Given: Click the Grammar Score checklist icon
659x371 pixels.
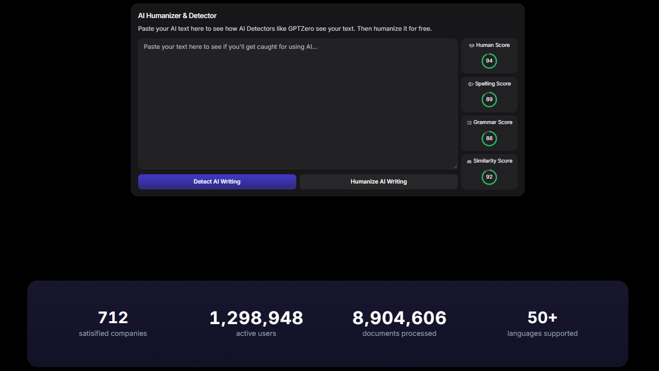Looking at the screenshot, I should coord(469,123).
